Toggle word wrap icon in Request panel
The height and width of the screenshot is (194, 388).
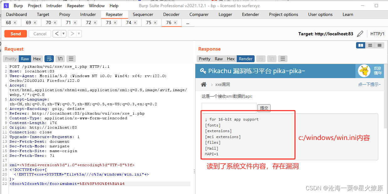(x=49, y=59)
